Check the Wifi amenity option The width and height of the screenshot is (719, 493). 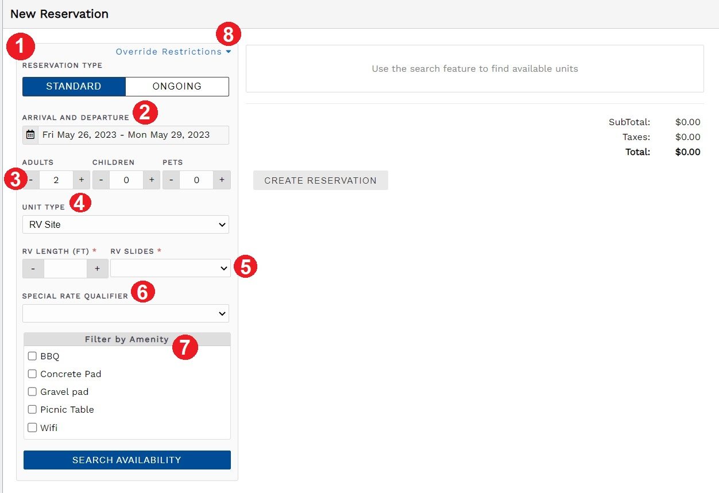pyautogui.click(x=32, y=427)
